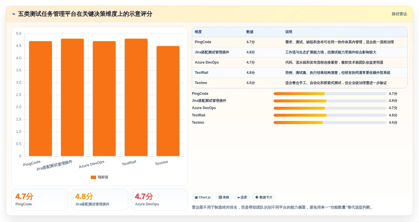Click the 数据 column header
The width and height of the screenshot is (419, 222).
pos(250,32)
